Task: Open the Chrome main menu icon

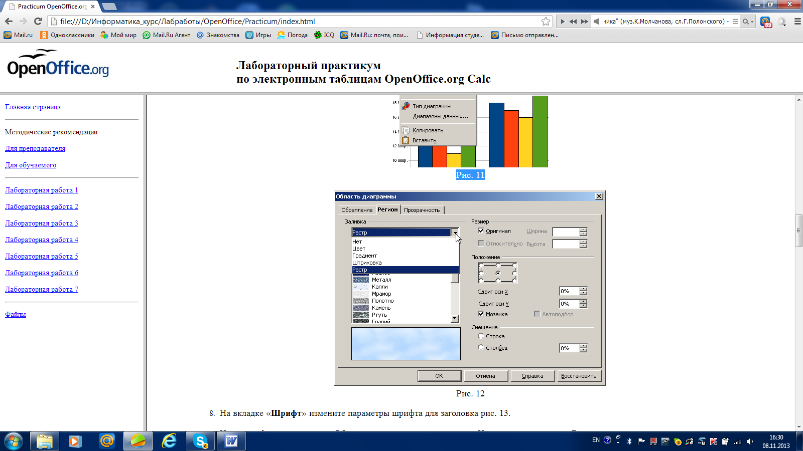Action: click(797, 22)
